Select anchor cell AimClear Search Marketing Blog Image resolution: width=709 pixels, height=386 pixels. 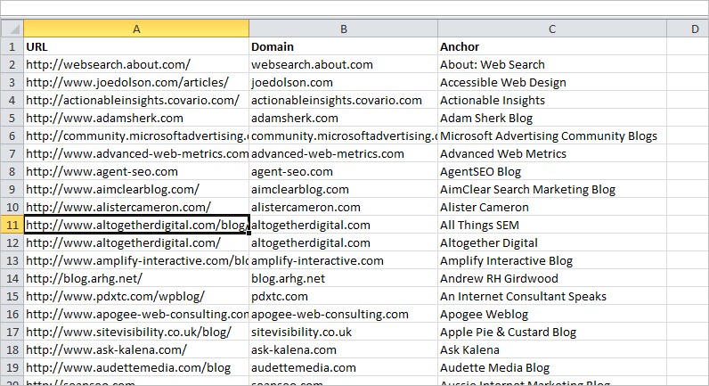pyautogui.click(x=552, y=189)
